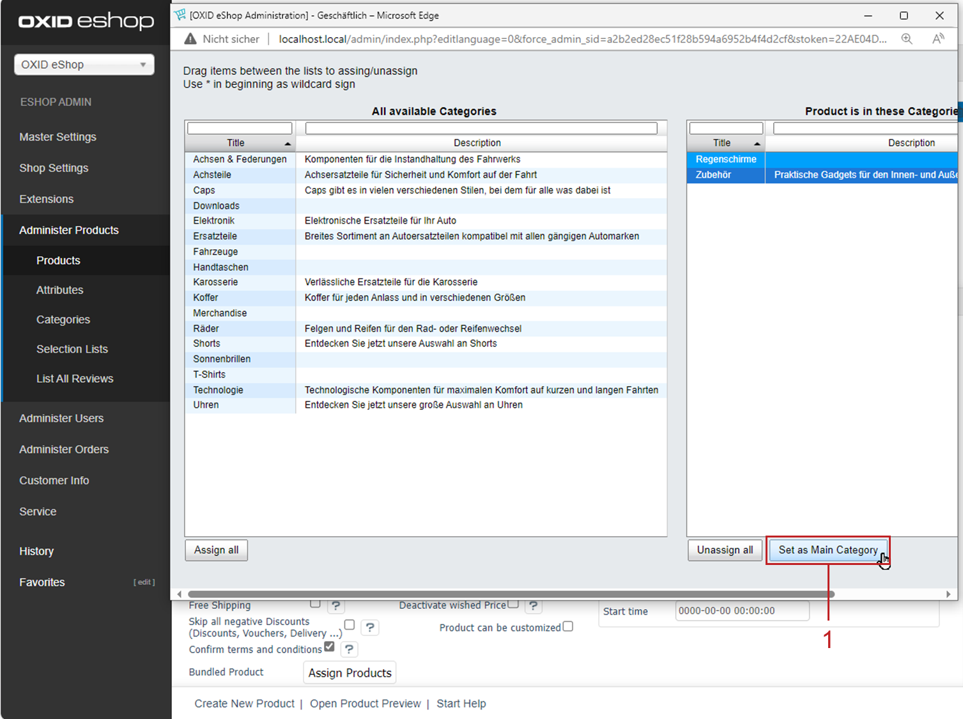The height and width of the screenshot is (719, 963).
Task: Click the zoom magnifier icon in address bar
Action: click(907, 39)
